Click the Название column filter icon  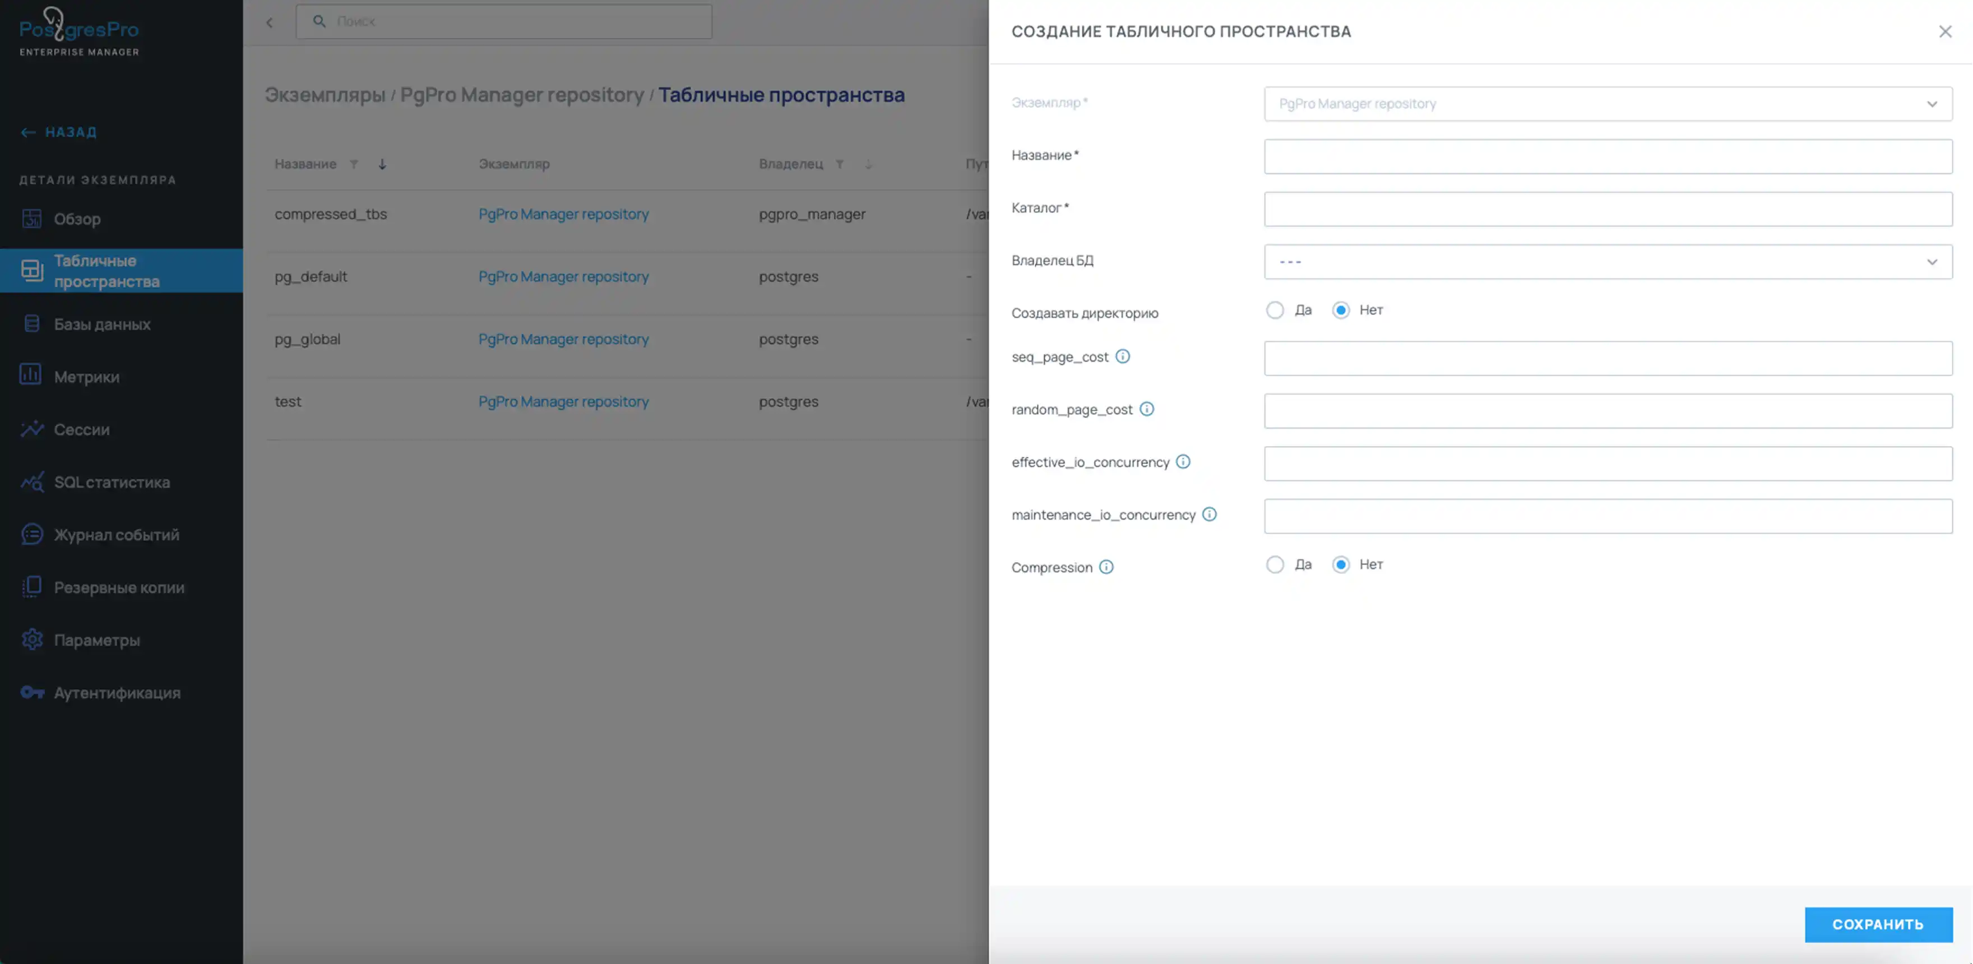(x=354, y=164)
